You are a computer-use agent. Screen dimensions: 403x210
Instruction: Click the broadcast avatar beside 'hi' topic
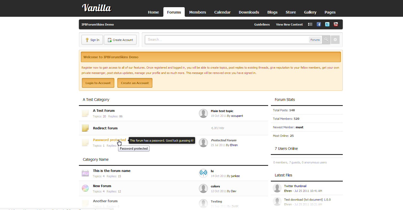tap(203, 173)
